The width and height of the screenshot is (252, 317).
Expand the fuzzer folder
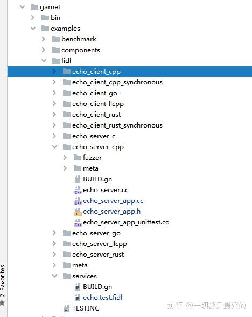65,158
